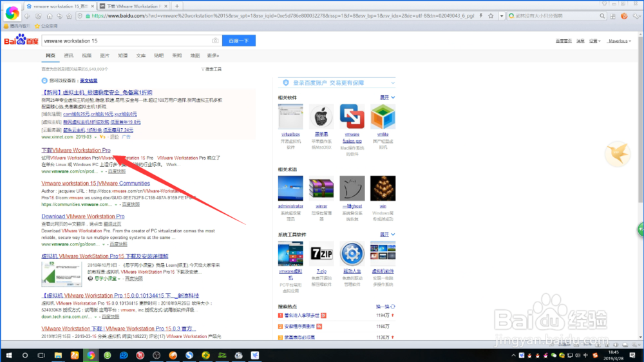
Task: Select the 文库 search category tab
Action: (x=141, y=55)
